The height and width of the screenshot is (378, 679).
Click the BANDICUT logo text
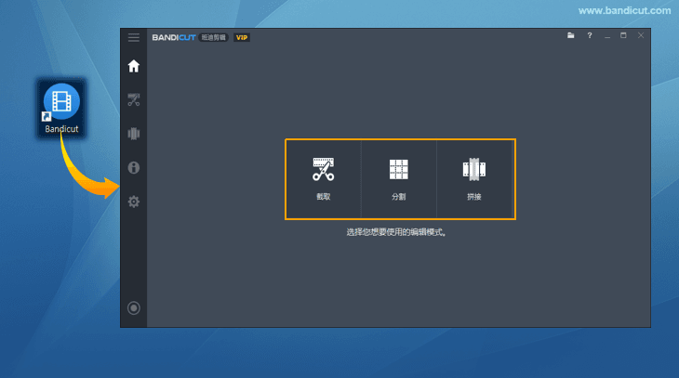tap(174, 38)
